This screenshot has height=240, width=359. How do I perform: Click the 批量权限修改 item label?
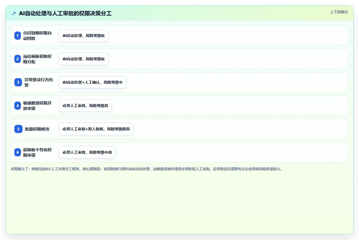[x=37, y=129]
